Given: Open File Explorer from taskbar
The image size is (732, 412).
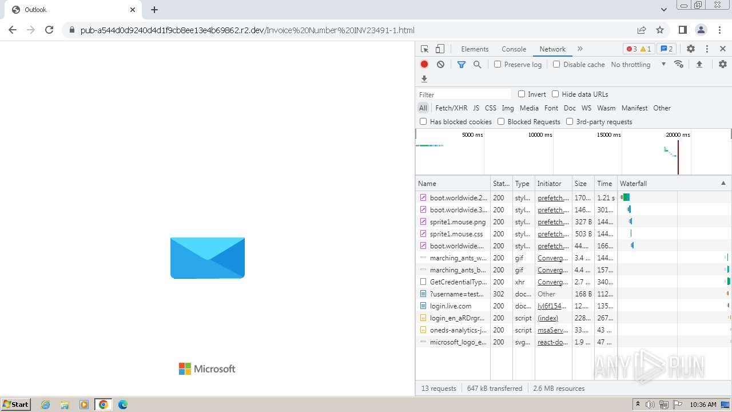Looking at the screenshot, I should point(65,405).
